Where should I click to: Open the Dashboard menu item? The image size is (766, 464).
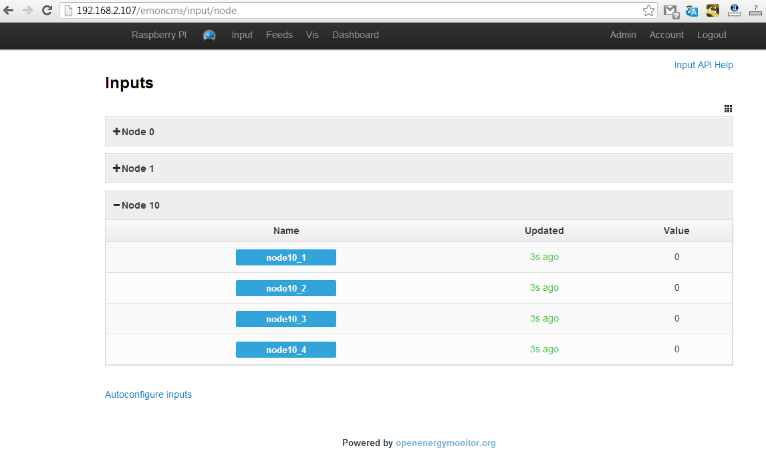[355, 35]
